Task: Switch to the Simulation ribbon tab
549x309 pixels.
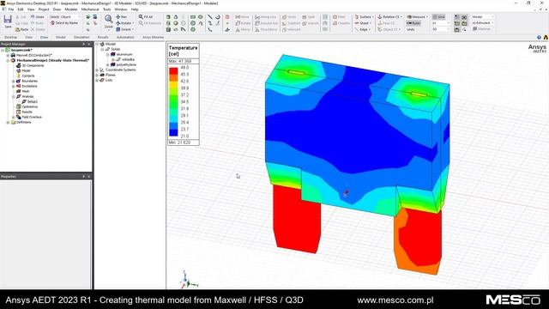Action: tap(81, 37)
